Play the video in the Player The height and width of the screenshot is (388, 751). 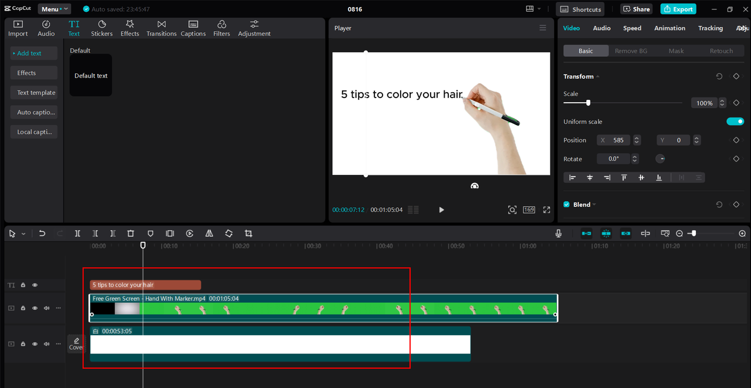click(x=441, y=210)
